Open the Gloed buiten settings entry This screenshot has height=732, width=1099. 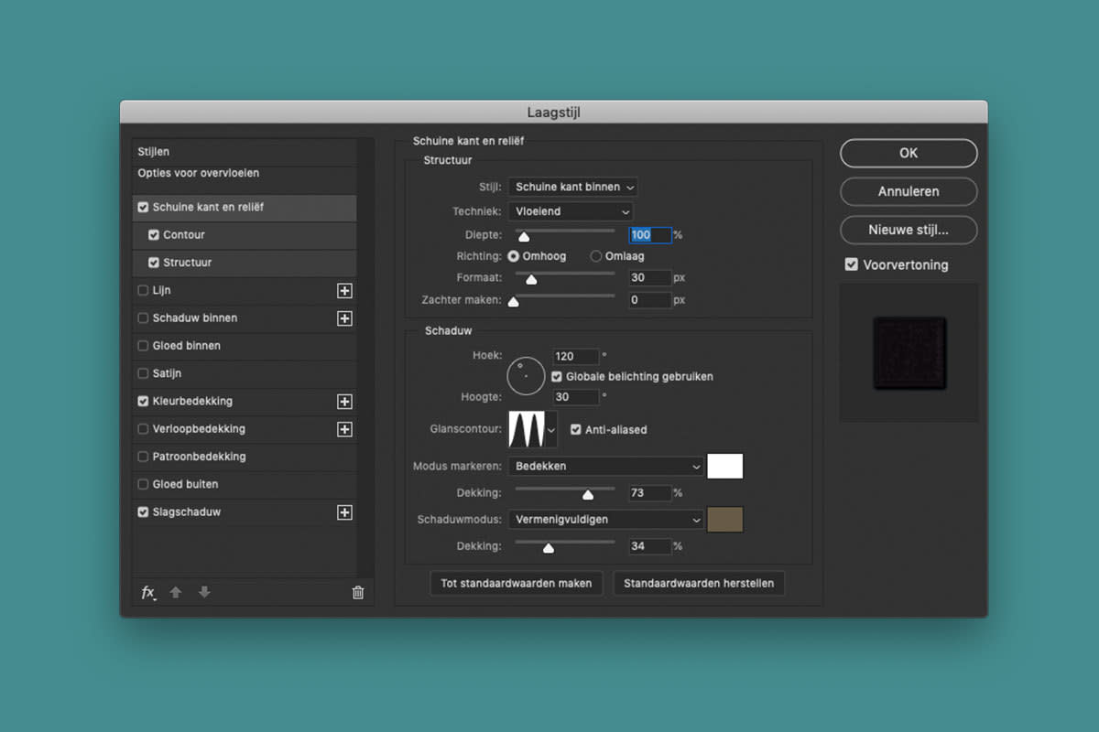(x=185, y=484)
